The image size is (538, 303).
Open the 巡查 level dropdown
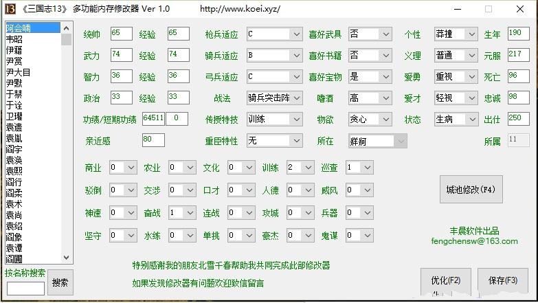(359, 168)
